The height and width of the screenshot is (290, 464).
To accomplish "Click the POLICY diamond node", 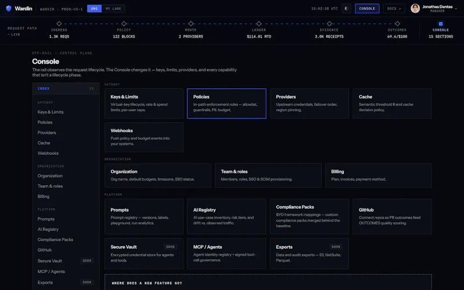I will click(x=124, y=24).
